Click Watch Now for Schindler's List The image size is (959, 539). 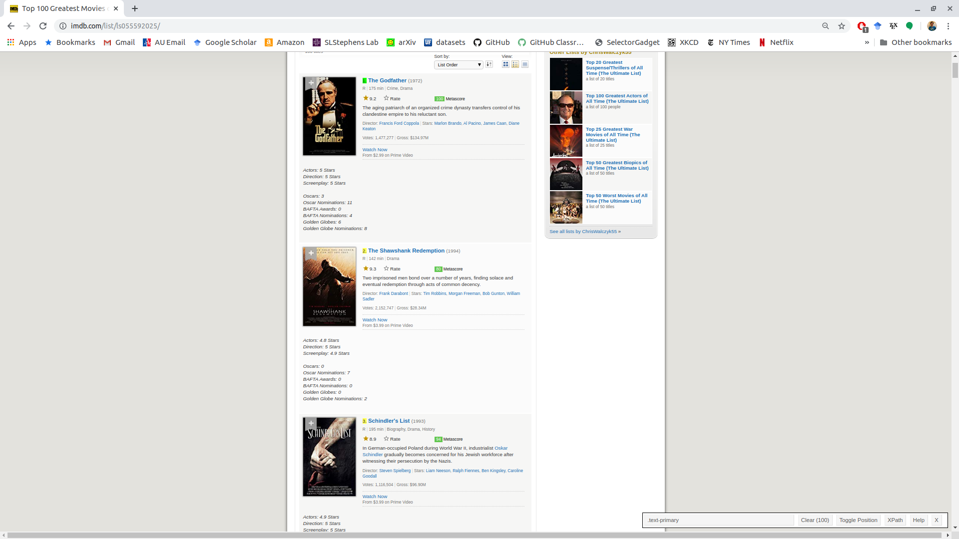click(x=375, y=497)
